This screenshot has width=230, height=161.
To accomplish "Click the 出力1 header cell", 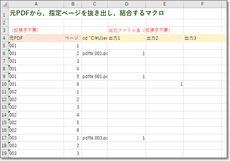I will (126, 38).
